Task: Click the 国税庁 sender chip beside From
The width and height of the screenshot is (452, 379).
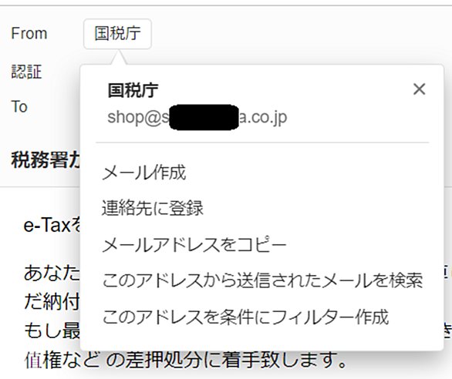Action: (x=117, y=34)
